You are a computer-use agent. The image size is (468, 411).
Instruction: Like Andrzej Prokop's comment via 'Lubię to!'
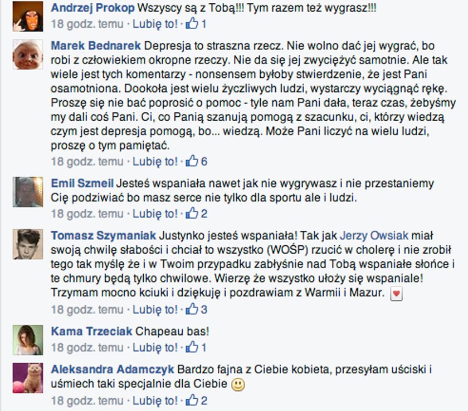[155, 24]
